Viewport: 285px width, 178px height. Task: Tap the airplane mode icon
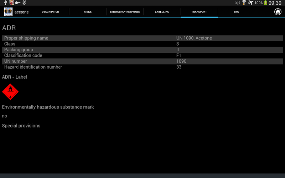(251, 3)
